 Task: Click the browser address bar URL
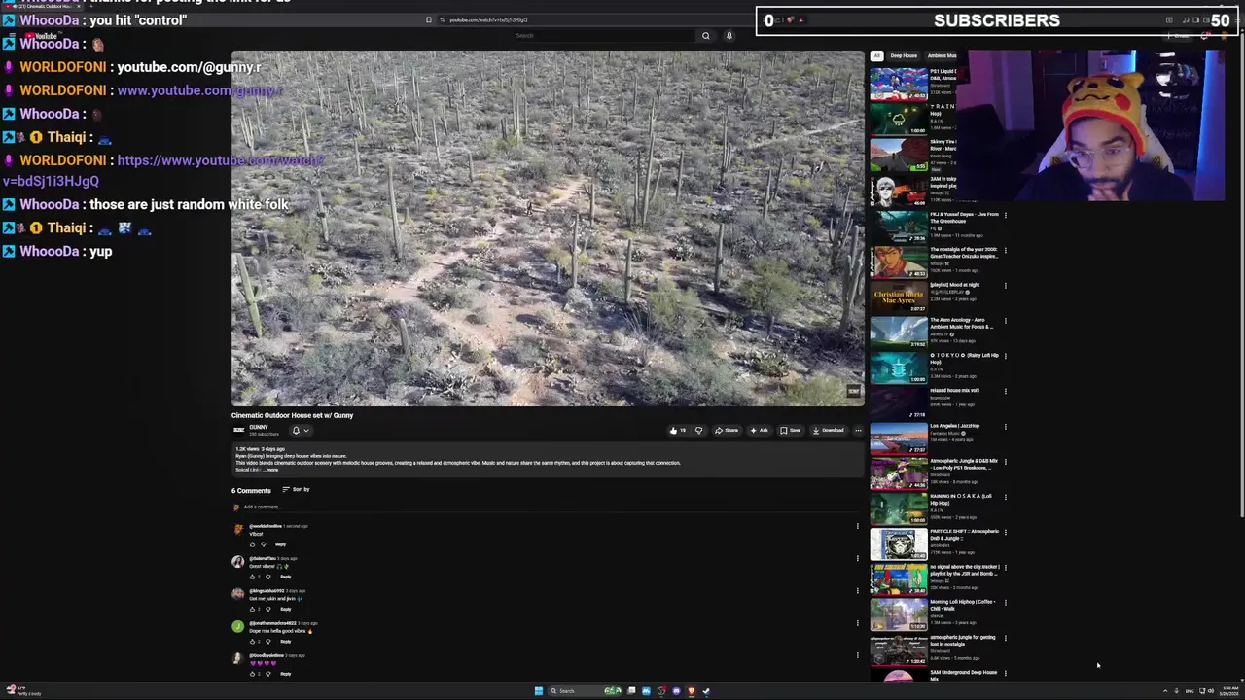click(x=488, y=19)
